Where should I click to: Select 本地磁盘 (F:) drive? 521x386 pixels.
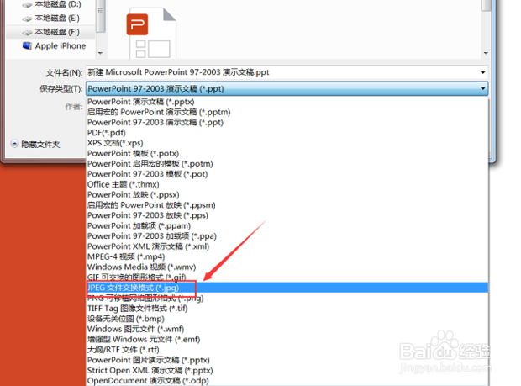[57, 32]
